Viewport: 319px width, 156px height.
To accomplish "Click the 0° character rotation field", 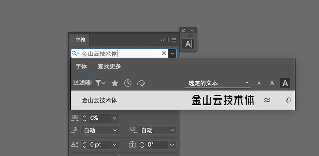I will click(x=157, y=145).
